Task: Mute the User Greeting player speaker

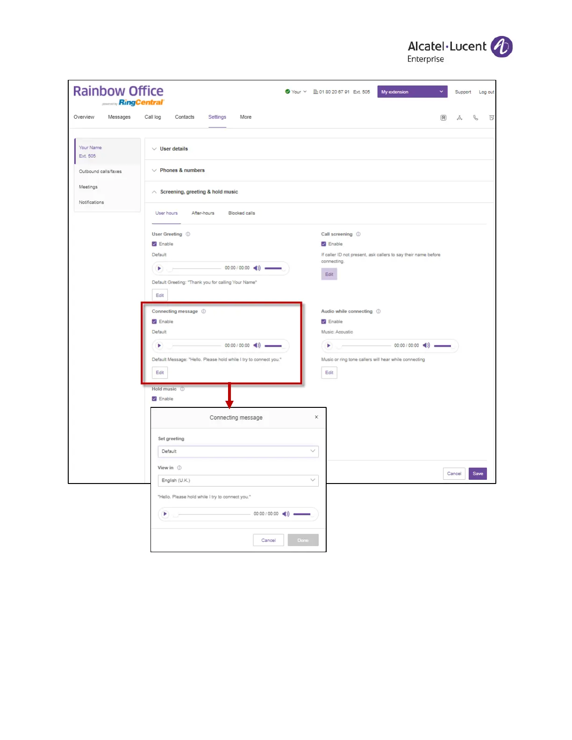Action: pyautogui.click(x=257, y=268)
